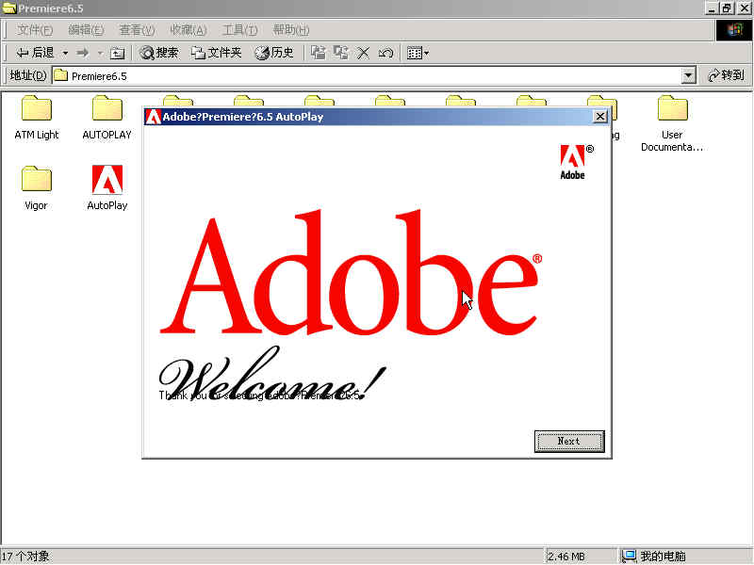Close the Adobe Premiere 6.5 AutoPlay dialog
Screen dimensions: 754x565
pyautogui.click(x=600, y=117)
